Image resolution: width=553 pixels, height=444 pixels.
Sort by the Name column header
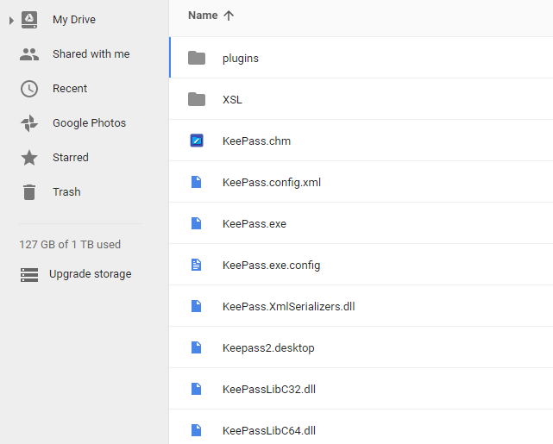203,16
